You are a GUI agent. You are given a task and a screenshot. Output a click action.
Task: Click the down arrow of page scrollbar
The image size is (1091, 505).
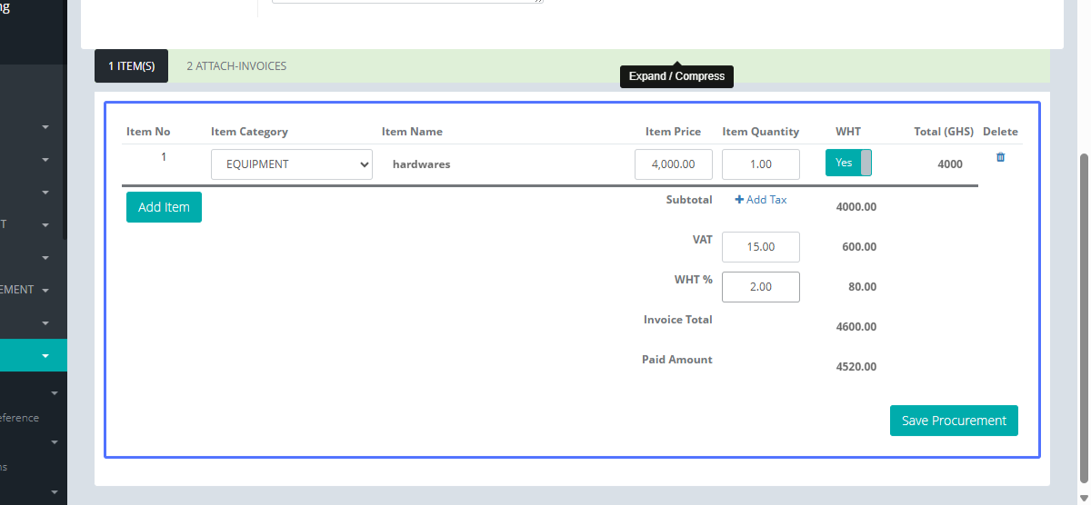point(1083,497)
